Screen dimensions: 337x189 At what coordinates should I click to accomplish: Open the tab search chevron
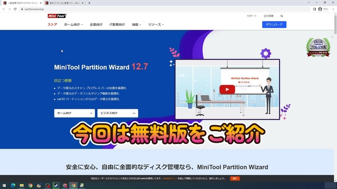(309, 3)
